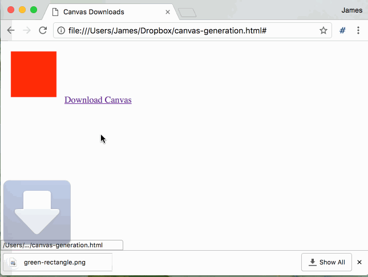Image resolution: width=368 pixels, height=277 pixels.
Task: Dismiss the downloads bar
Action: click(359, 262)
